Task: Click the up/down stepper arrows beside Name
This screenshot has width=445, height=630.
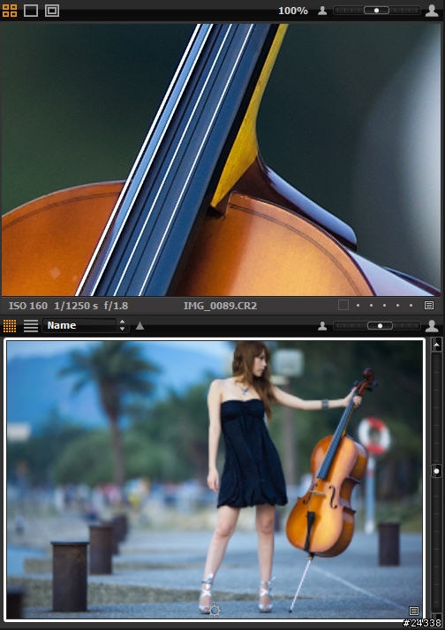Action: point(123,325)
